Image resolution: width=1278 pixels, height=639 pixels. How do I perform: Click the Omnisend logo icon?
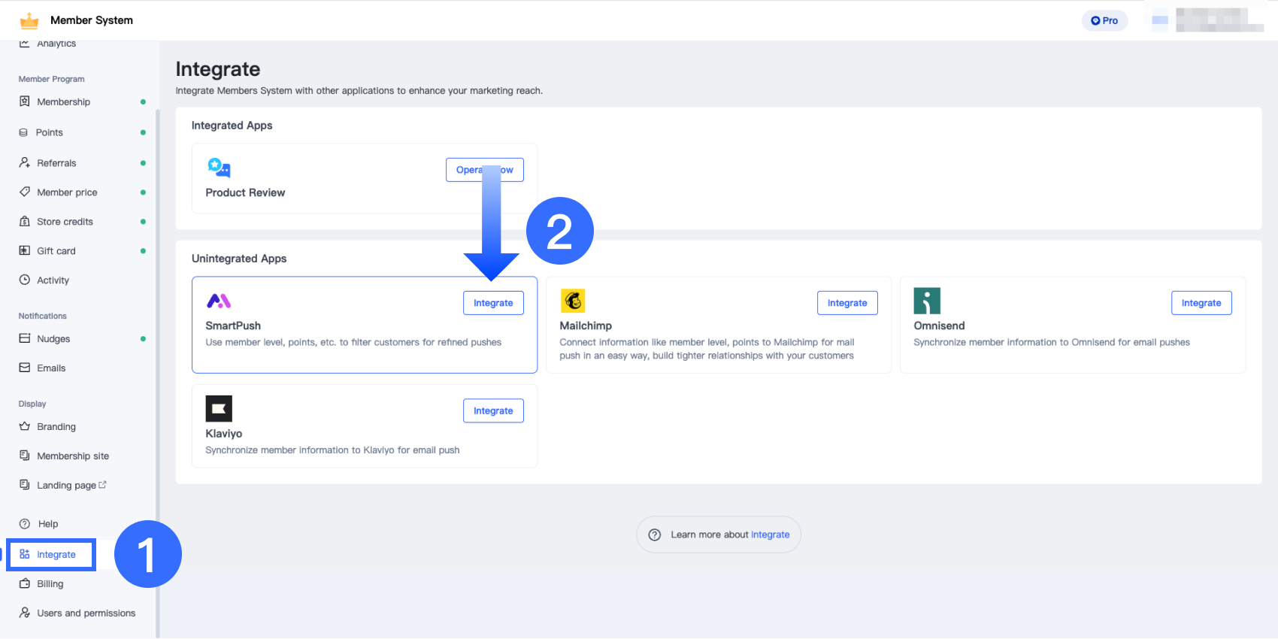(927, 301)
